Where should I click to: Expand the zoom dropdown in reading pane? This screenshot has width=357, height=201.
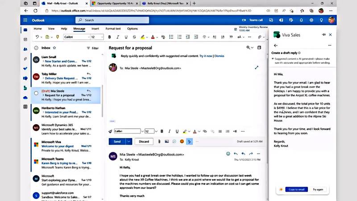pyautogui.click(x=252, y=48)
